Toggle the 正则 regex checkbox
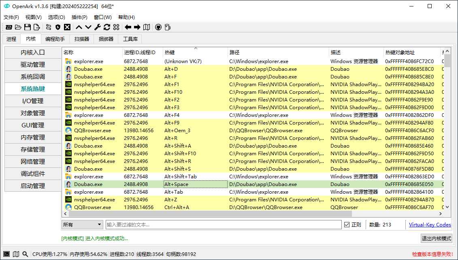458x260 pixels. point(347,225)
